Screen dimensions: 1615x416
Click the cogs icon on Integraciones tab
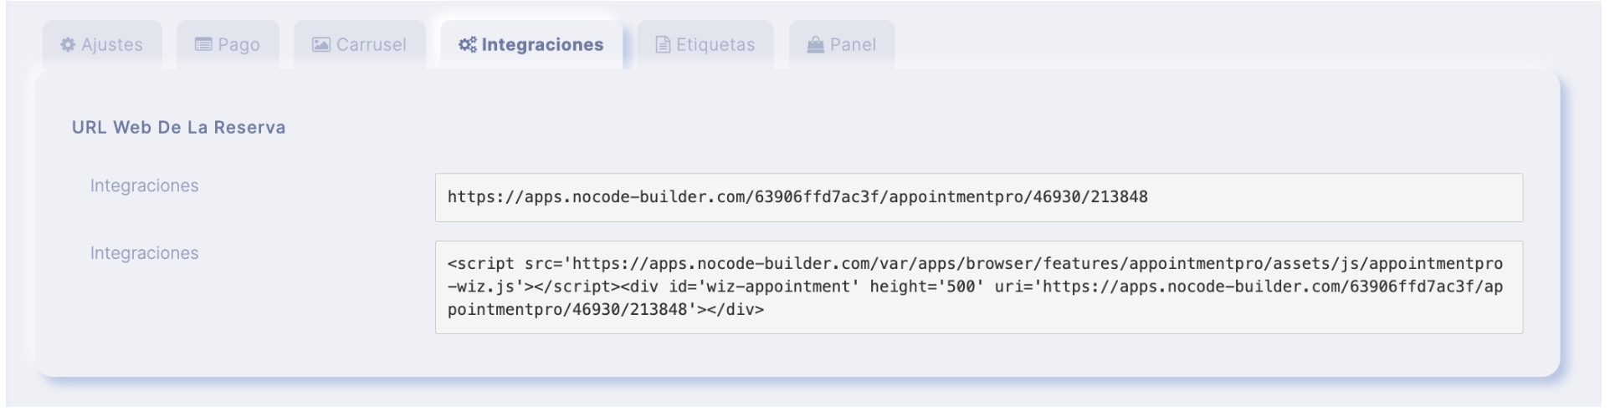click(468, 45)
